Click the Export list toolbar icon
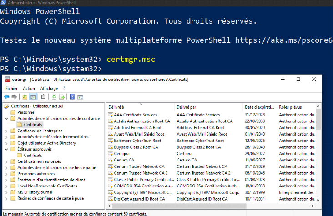Screen dimensions: 333x216 click(x=61, y=97)
